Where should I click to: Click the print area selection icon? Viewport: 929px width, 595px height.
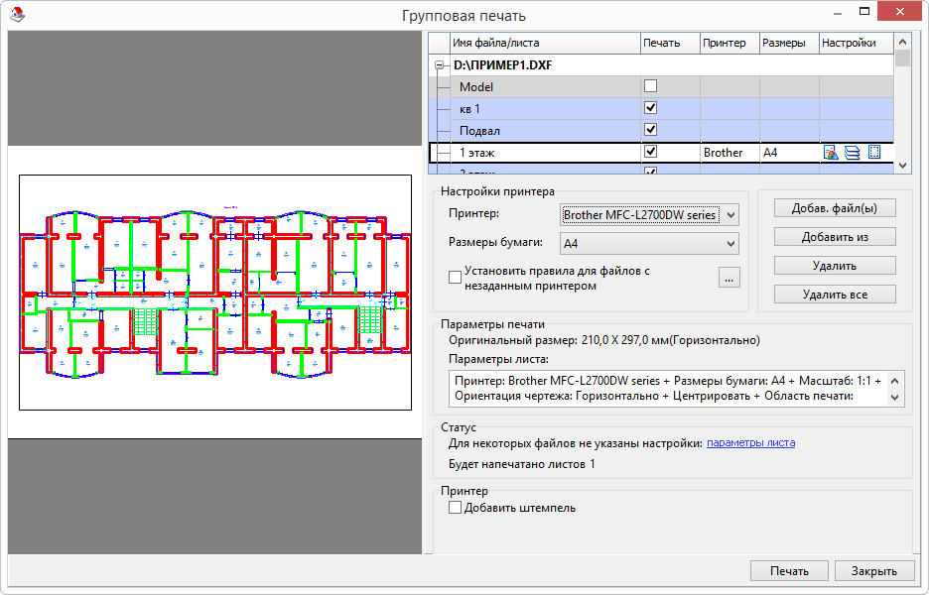tap(874, 153)
